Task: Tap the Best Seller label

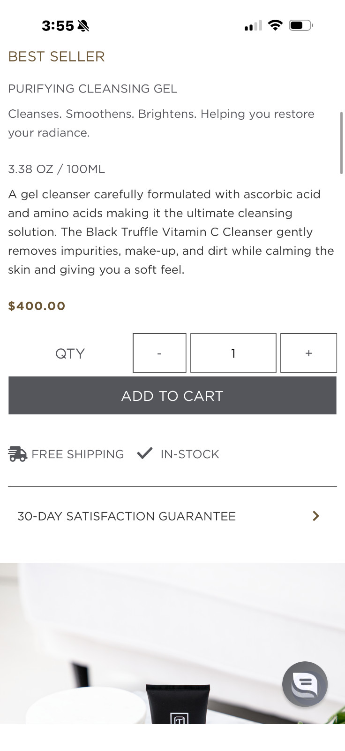Action: [x=56, y=56]
